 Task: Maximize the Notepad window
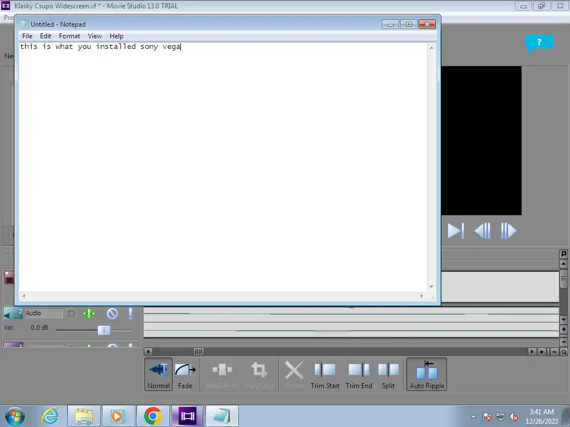[x=409, y=24]
